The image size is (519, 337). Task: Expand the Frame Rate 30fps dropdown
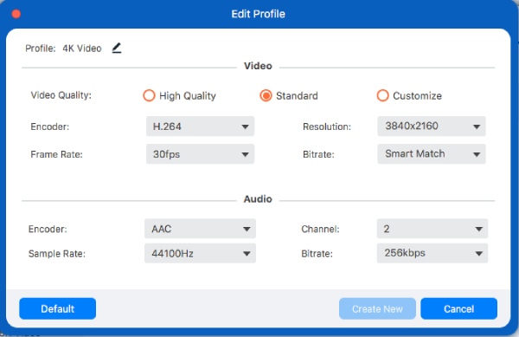pos(201,154)
